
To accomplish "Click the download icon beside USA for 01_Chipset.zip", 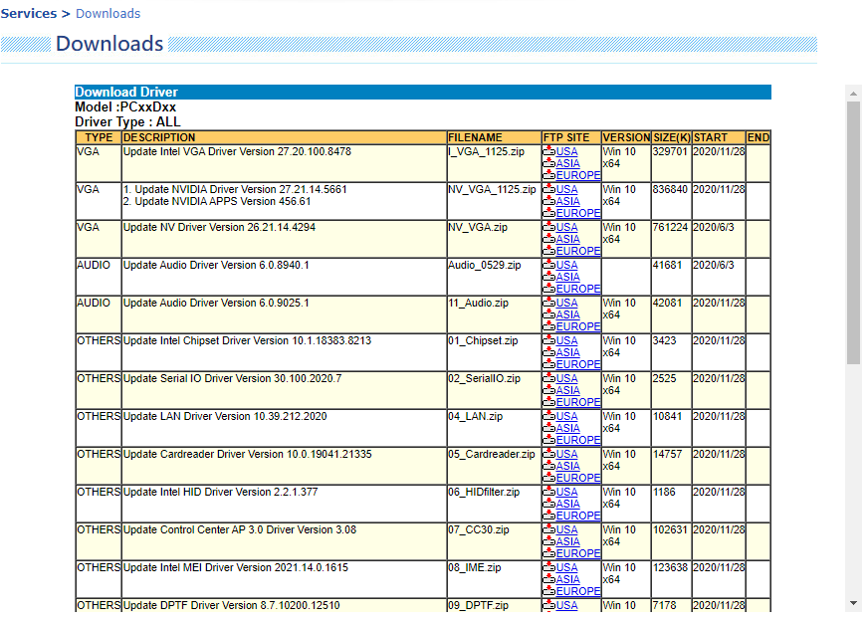I will (548, 340).
